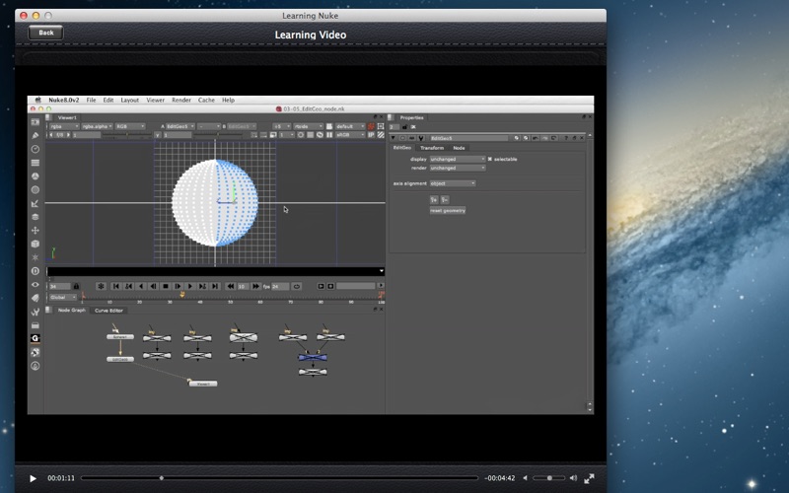Open the Image nodes toolbar icon
The width and height of the screenshot is (789, 493).
click(36, 122)
